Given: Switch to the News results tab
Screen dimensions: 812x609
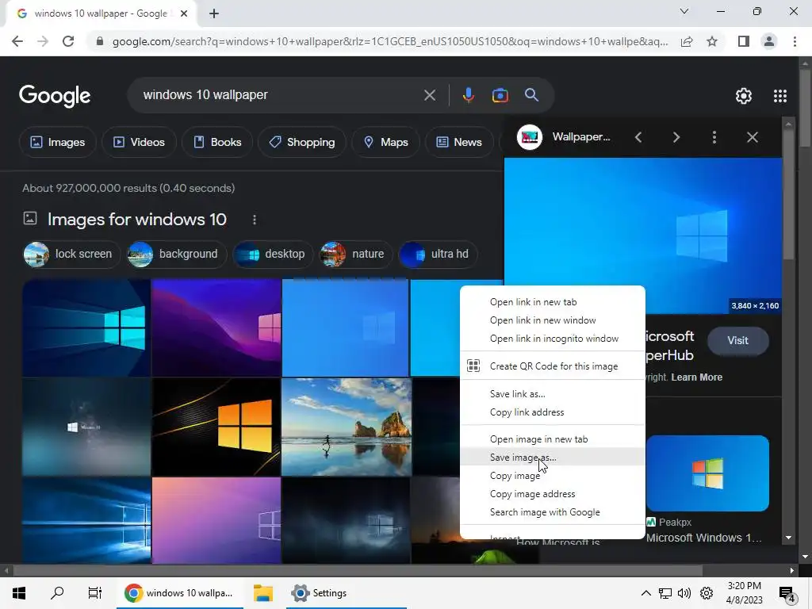Looking at the screenshot, I should click(x=459, y=142).
